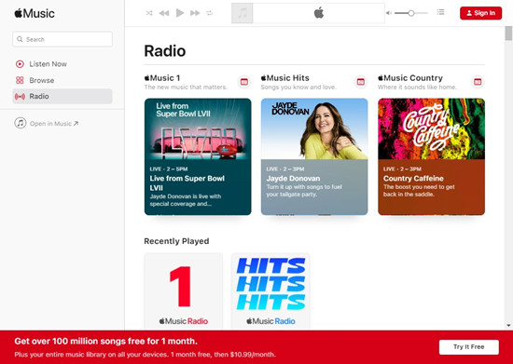Click the scrollbar down arrow
513x364 pixels.
508,326
